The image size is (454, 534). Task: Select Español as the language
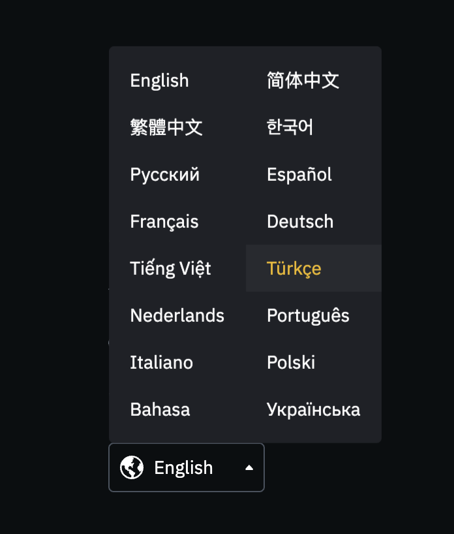coord(299,175)
